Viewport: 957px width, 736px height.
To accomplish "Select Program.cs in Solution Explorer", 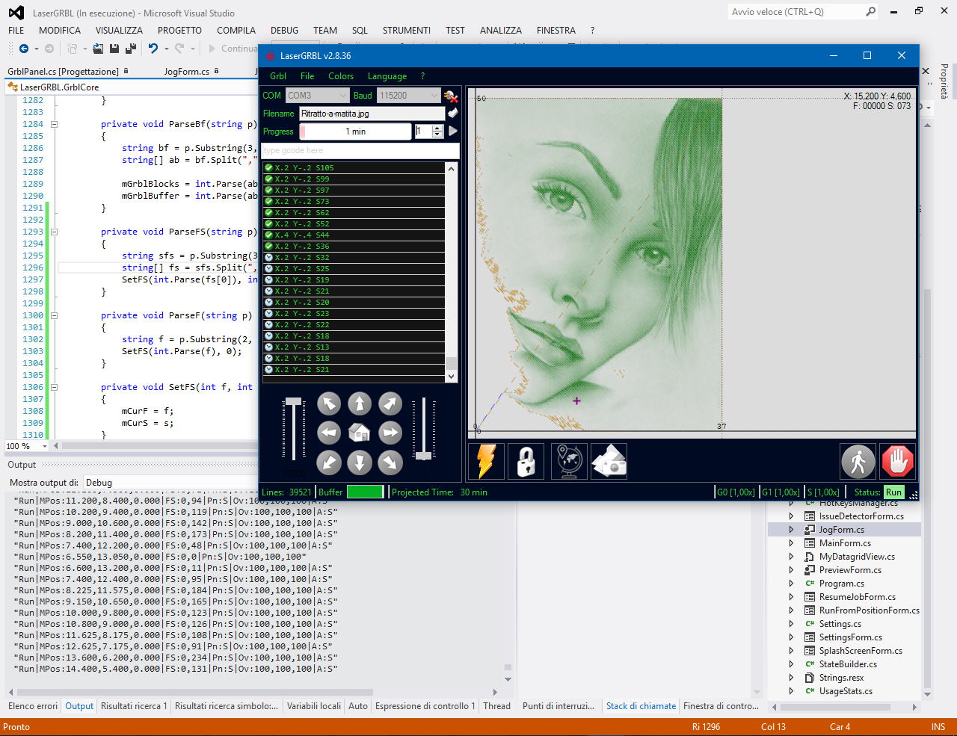I will 842,584.
